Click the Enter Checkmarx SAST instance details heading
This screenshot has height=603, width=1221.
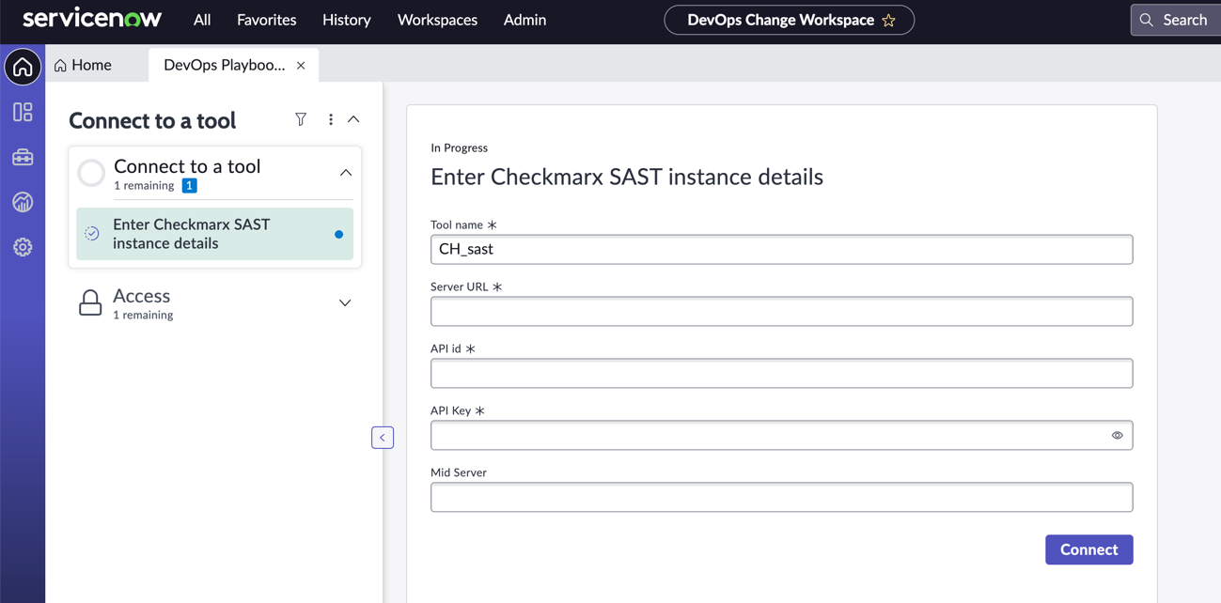(x=627, y=177)
